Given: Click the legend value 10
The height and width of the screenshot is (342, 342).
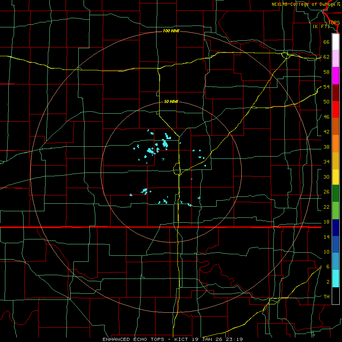Looking at the screenshot, I should tap(326, 252).
